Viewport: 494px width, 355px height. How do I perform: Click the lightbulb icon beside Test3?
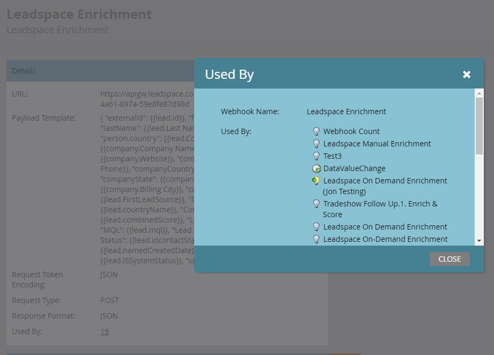point(316,156)
